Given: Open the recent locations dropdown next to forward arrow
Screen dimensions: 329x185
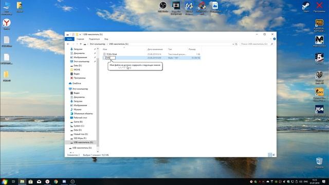Looking at the screenshot, I should click(x=77, y=44).
